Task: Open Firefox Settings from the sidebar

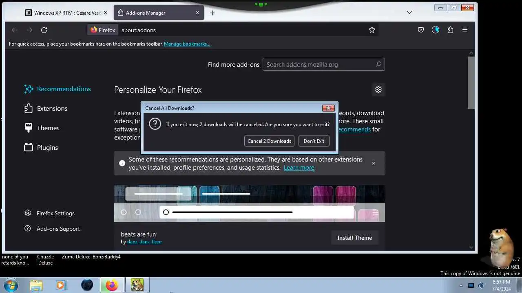Action: tap(49, 213)
